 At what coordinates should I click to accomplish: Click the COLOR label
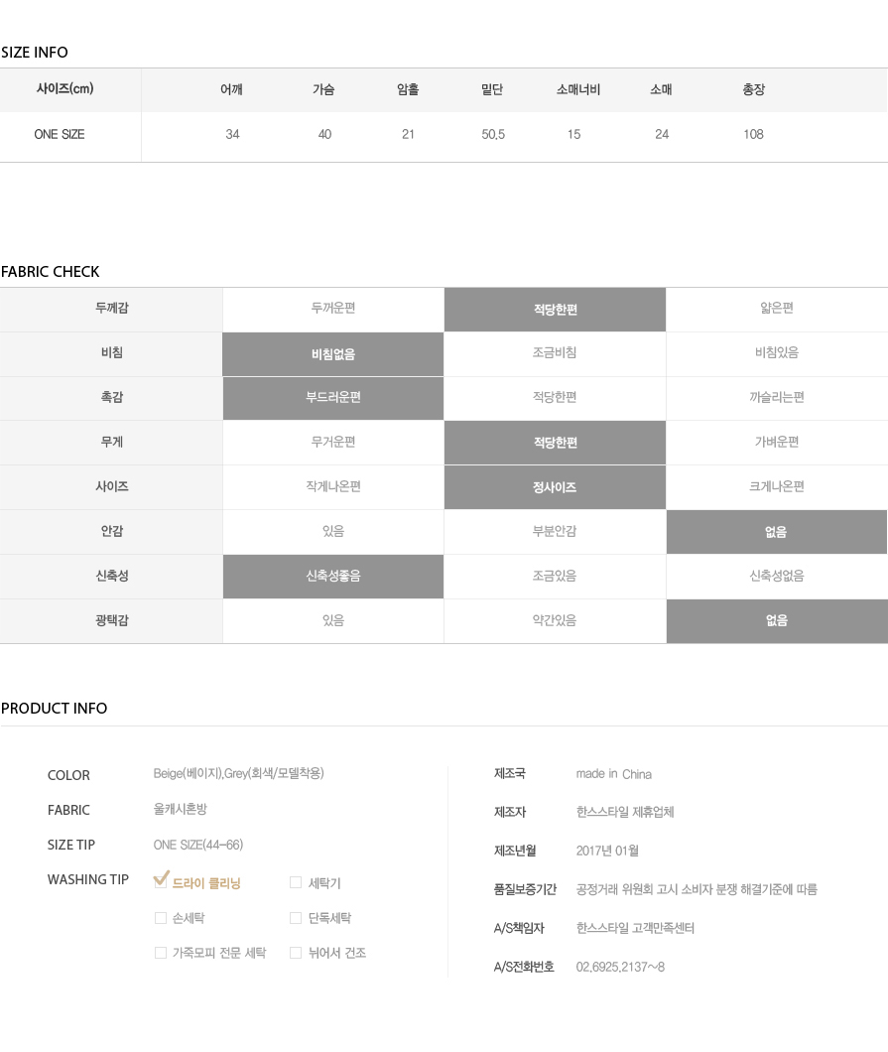[68, 775]
